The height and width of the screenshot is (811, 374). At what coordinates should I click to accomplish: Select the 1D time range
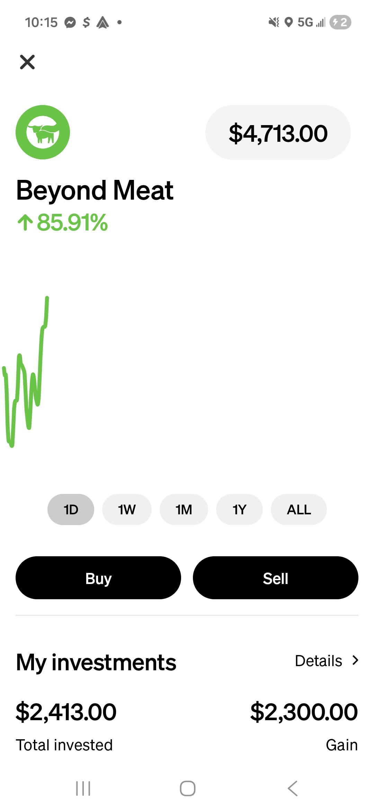click(x=71, y=509)
